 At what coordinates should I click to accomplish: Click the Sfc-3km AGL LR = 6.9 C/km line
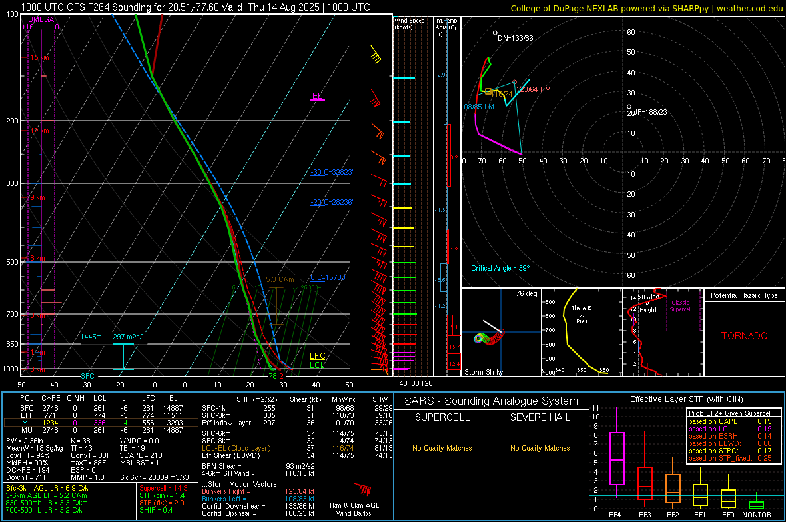(x=50, y=489)
